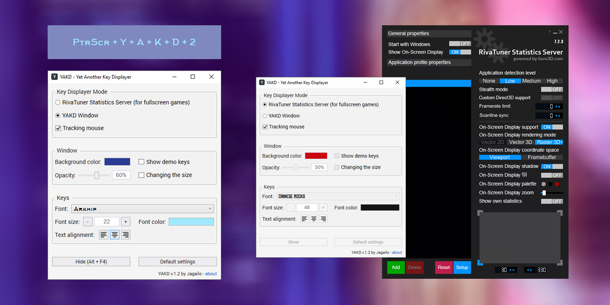Click the Y app icon of the Arkhip-font YAKD window
610x305 pixels.
[55, 77]
